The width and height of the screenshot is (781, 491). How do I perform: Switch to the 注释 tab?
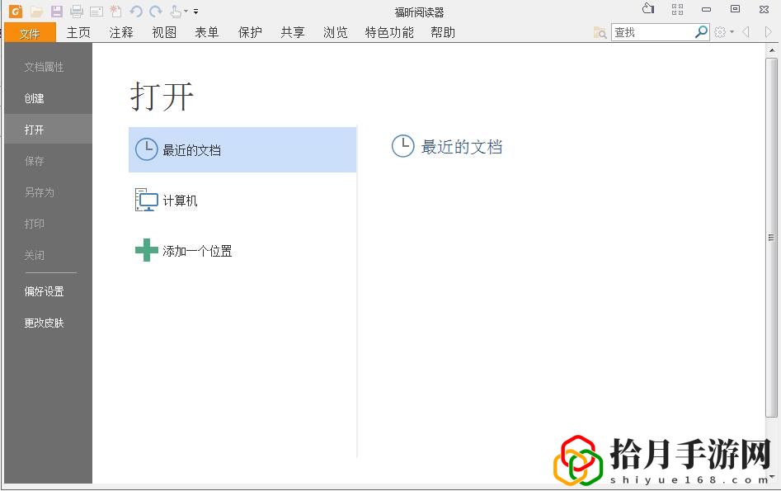[121, 32]
